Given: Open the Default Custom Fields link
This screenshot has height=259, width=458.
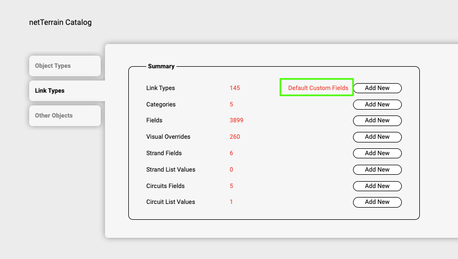Looking at the screenshot, I should (x=318, y=88).
